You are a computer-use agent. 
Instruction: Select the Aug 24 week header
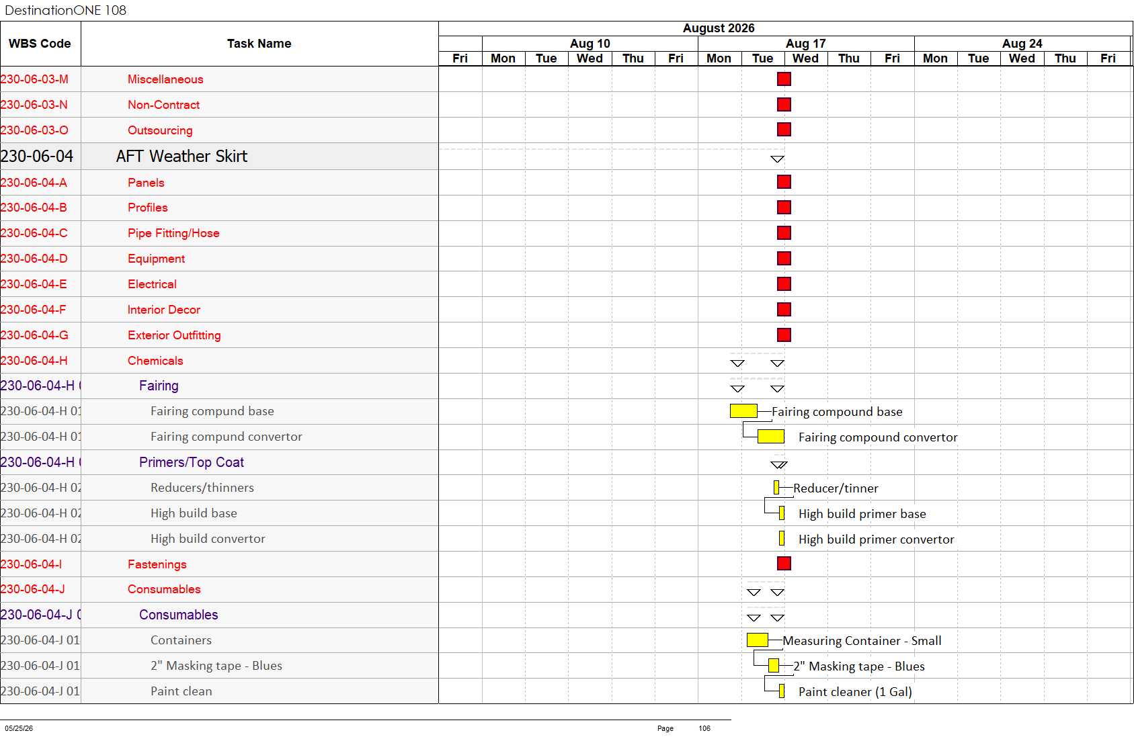[x=1022, y=44]
